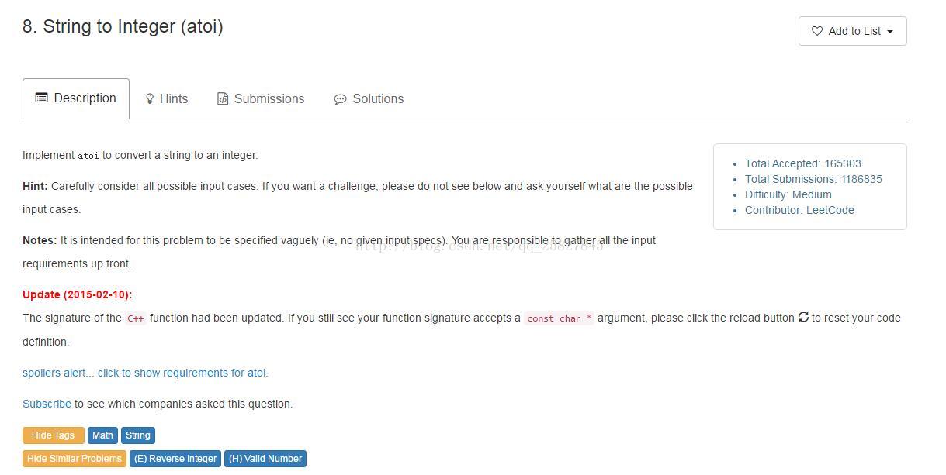Switch to the Hints tab
The width and height of the screenshot is (946, 475).
173,99
